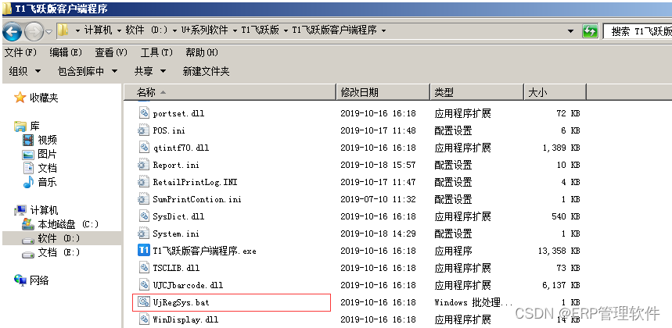Viewport: 672px width, 328px height.
Task: Click the portset.dll file icon
Action: 144,113
